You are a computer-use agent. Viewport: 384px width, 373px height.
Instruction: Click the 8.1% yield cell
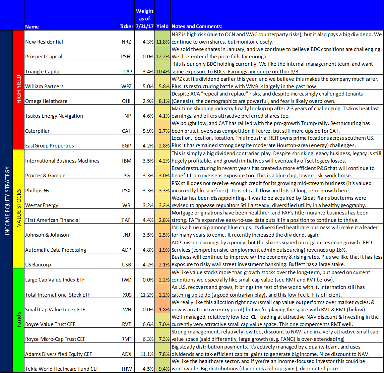coord(163,97)
